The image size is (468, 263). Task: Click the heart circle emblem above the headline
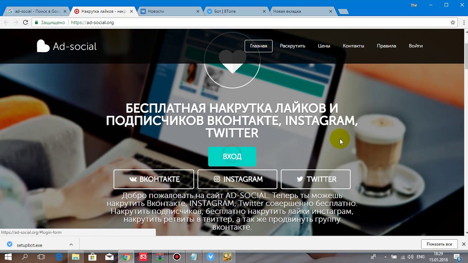pyautogui.click(x=232, y=60)
